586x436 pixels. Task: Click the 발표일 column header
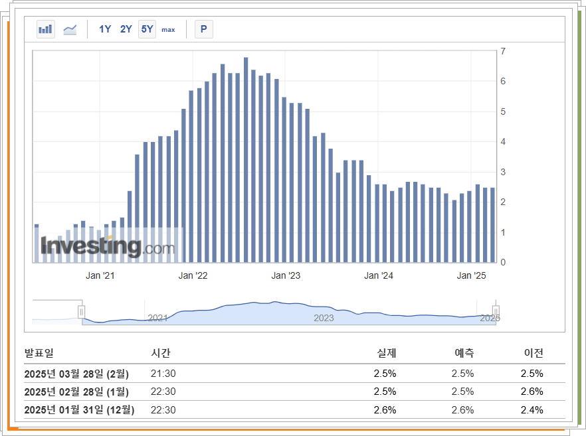(39, 353)
